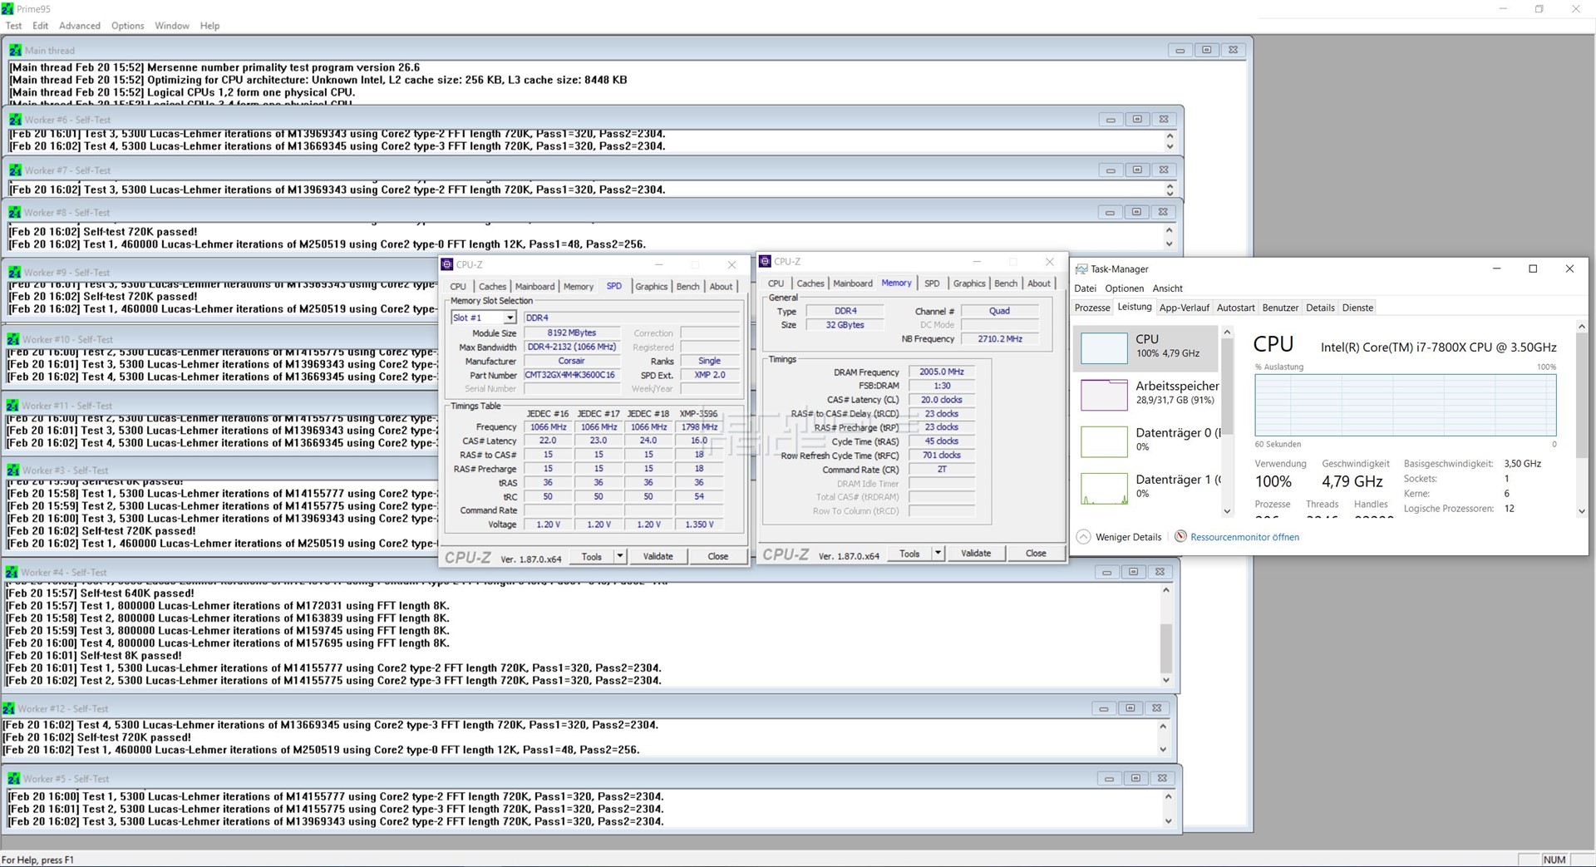Maximize the Worker #8 child window
This screenshot has height=867, width=1596.
(x=1136, y=212)
